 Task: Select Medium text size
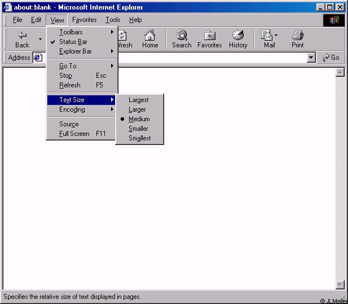[x=139, y=119]
